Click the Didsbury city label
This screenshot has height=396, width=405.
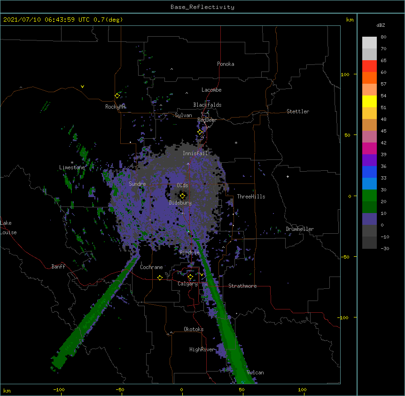[x=180, y=203]
